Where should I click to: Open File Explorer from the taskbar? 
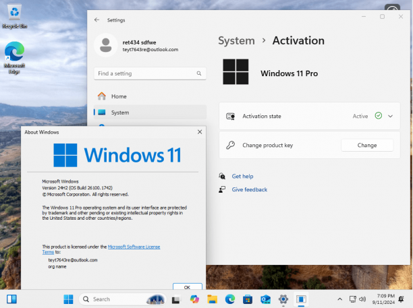click(x=212, y=299)
